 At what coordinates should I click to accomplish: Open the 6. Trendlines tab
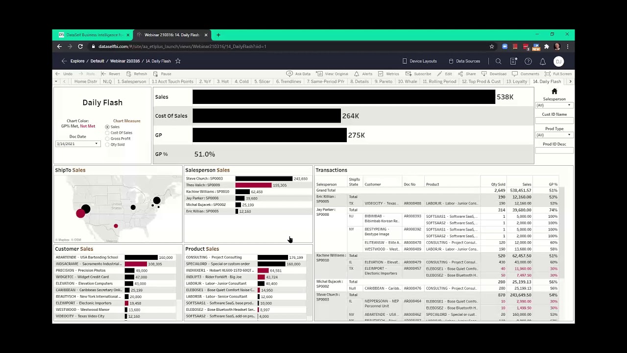click(x=288, y=81)
